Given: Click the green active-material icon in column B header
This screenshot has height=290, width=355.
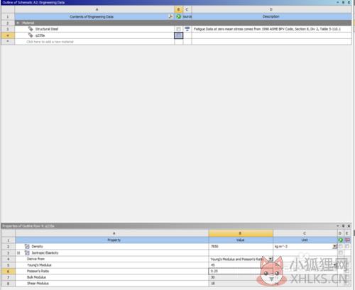Looking at the screenshot, I should point(178,16).
